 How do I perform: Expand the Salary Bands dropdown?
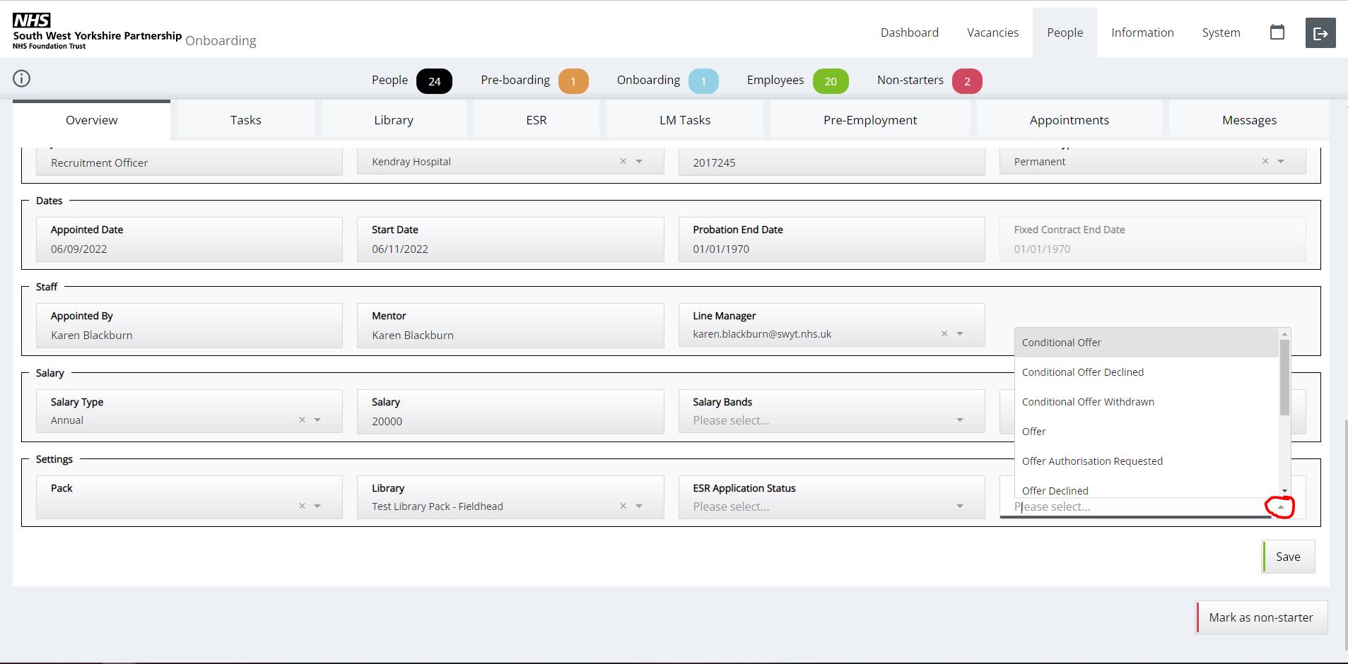pos(959,420)
